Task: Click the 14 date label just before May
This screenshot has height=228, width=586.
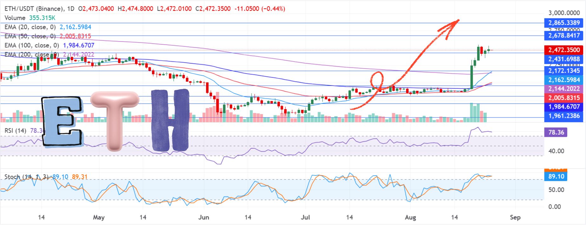Action: 41,218
